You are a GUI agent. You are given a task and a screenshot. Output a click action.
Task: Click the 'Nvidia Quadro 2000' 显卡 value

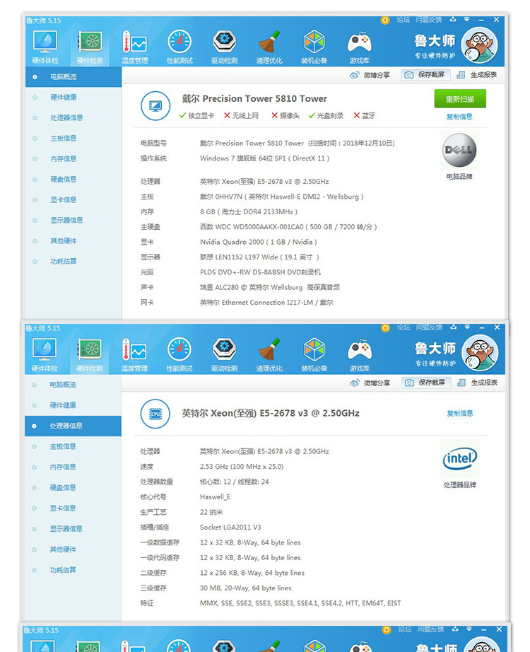[258, 242]
